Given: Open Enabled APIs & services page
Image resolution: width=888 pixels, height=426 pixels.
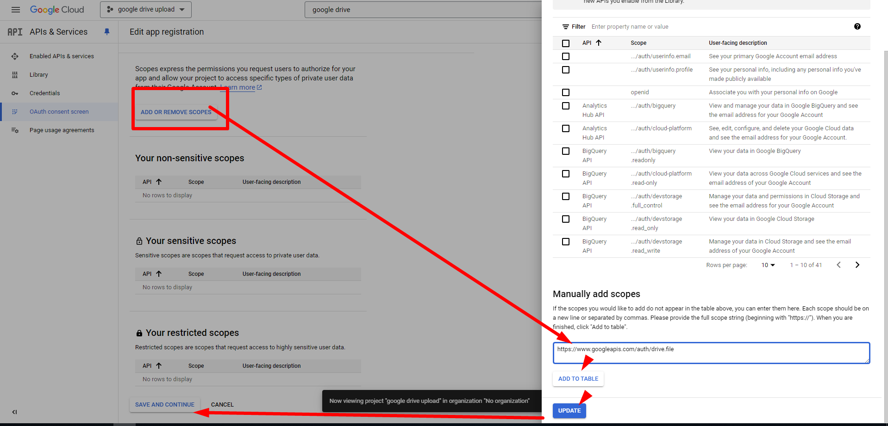Looking at the screenshot, I should [62, 56].
